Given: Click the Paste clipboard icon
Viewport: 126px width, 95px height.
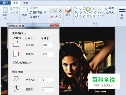Looking at the screenshot, I should click(5, 10).
